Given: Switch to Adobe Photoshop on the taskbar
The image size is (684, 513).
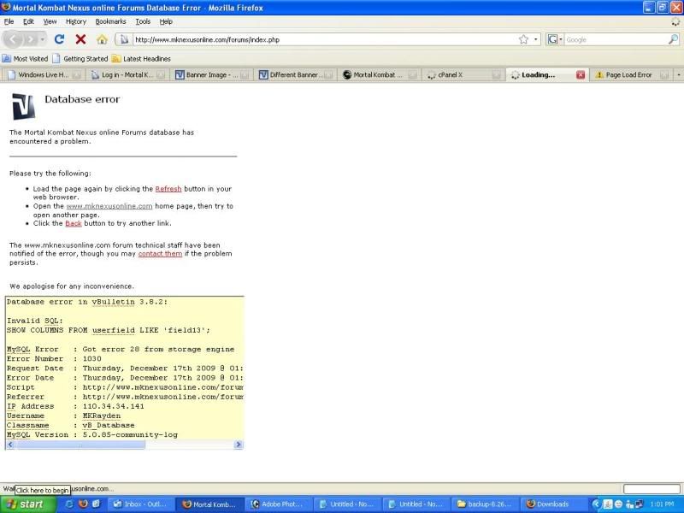Looking at the screenshot, I should pos(279,504).
